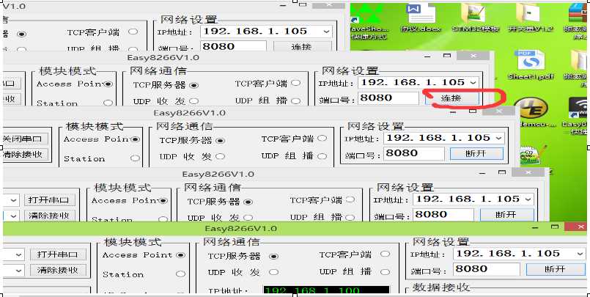
Task: Select Station in the window with 关闭串口
Action: point(135,158)
